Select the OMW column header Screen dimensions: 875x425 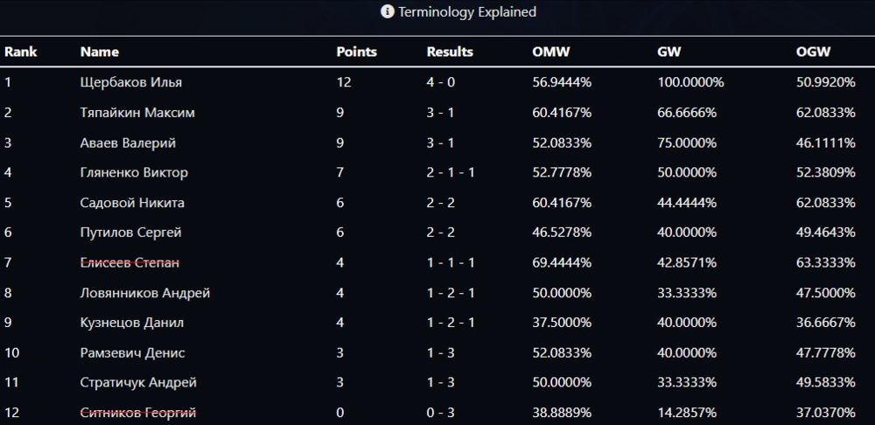tap(551, 52)
